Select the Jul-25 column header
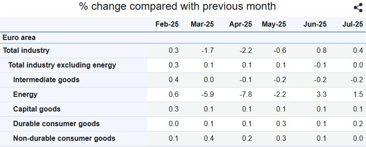This screenshot has width=366, height=147. 353,24
